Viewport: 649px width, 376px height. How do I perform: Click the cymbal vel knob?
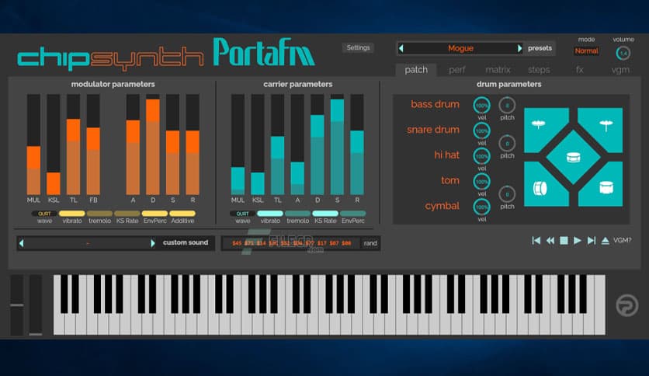pos(482,207)
